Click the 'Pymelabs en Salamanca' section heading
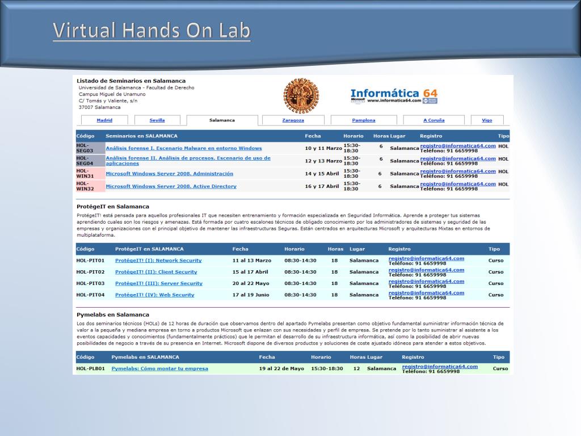 click(x=113, y=315)
